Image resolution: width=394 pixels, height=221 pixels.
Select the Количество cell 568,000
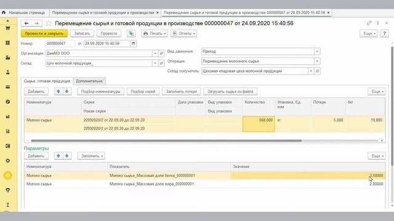tap(259, 124)
